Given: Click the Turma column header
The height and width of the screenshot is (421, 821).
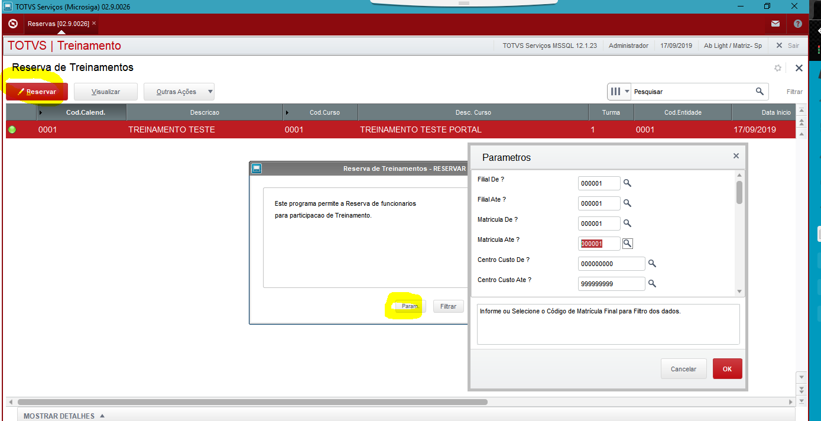Looking at the screenshot, I should [x=611, y=112].
